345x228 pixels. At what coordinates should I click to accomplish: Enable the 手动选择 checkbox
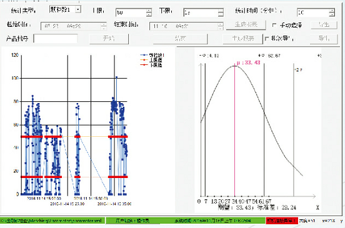coord(274,25)
